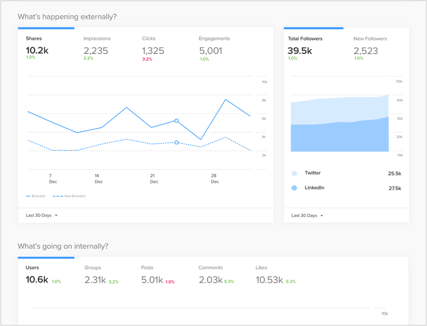
Task: Switch to the New Followers tab
Action: pos(370,47)
